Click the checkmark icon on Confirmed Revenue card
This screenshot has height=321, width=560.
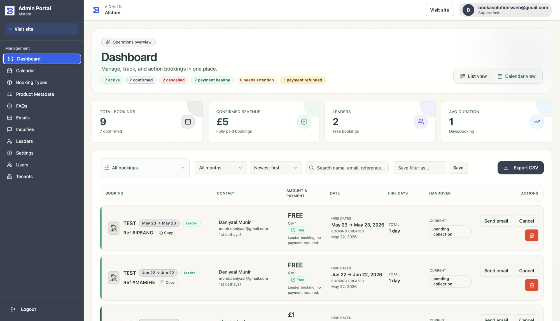304,122
